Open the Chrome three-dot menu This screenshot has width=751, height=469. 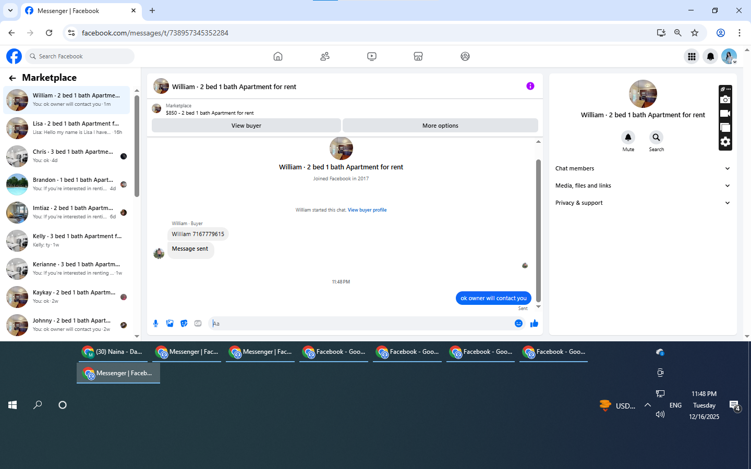[740, 33]
